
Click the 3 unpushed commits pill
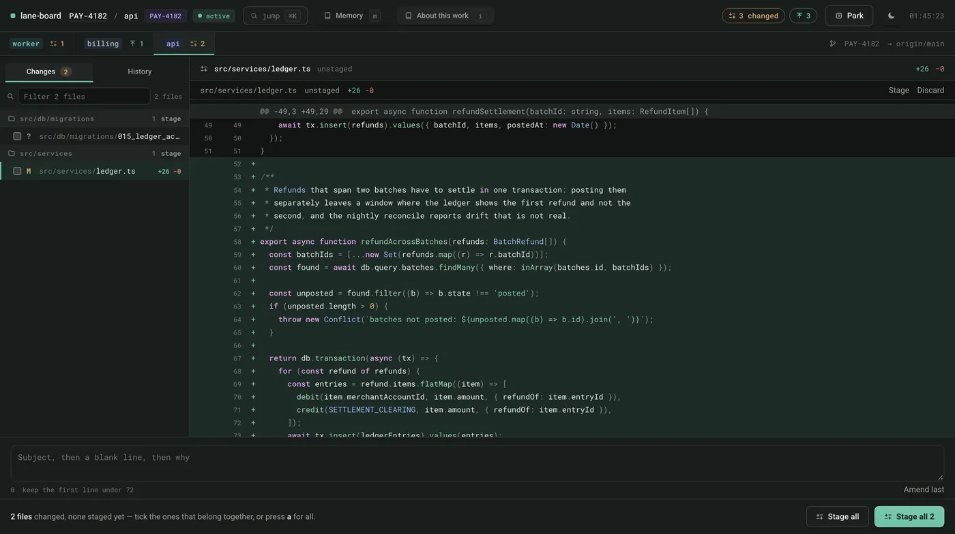click(803, 16)
